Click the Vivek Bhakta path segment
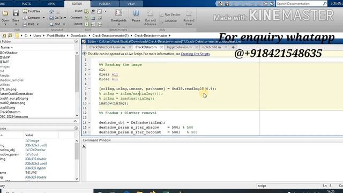The width and height of the screenshot is (343, 193). (56, 35)
